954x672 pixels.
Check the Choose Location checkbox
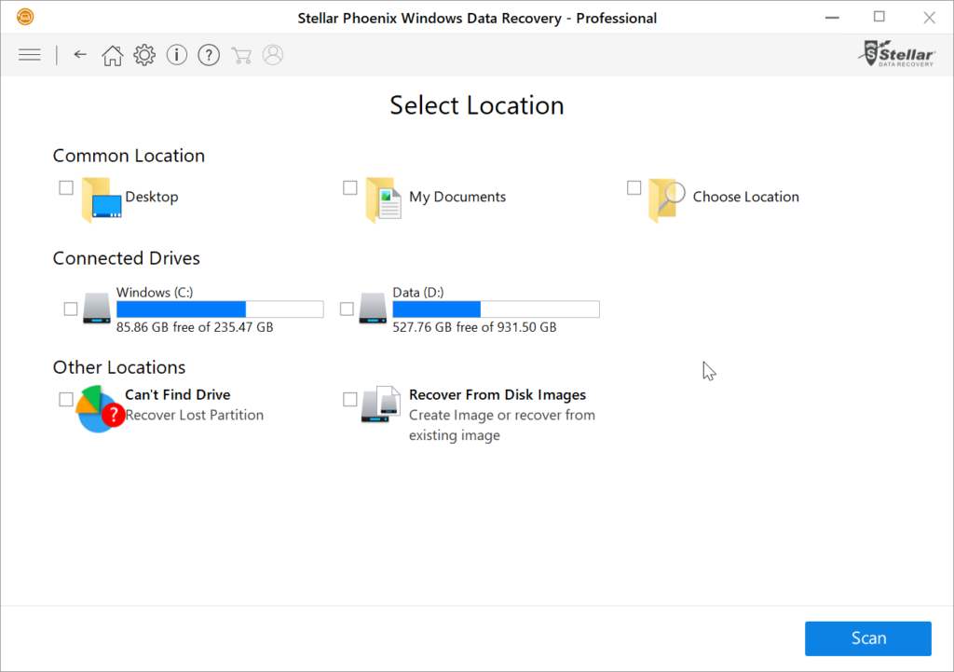[x=634, y=187]
